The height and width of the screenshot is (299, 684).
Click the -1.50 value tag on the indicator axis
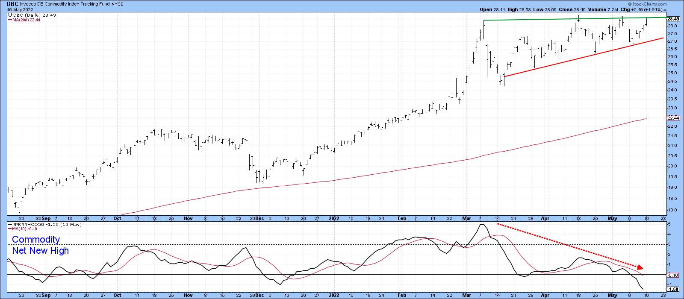[673, 289]
